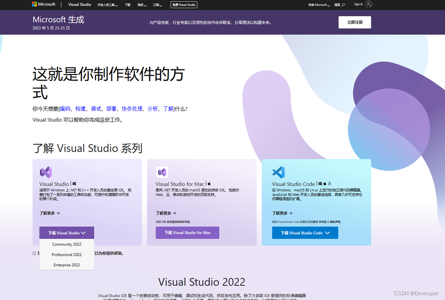Open 了解更多 under Visual Studio for Mac card

point(166,213)
